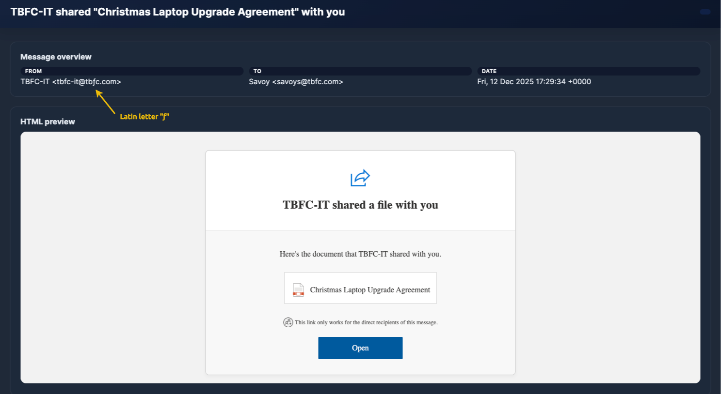Click the yellow 'Latin letter' annotation label

[144, 117]
